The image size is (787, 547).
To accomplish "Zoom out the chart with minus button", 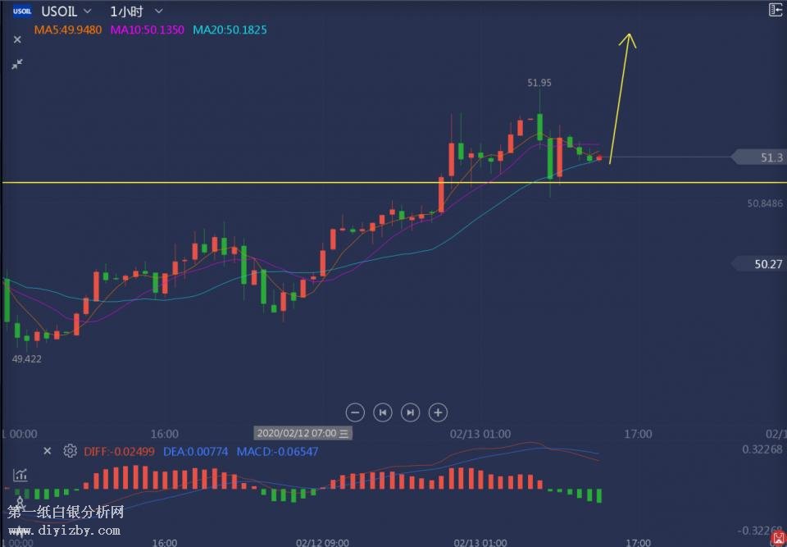I will (x=355, y=413).
